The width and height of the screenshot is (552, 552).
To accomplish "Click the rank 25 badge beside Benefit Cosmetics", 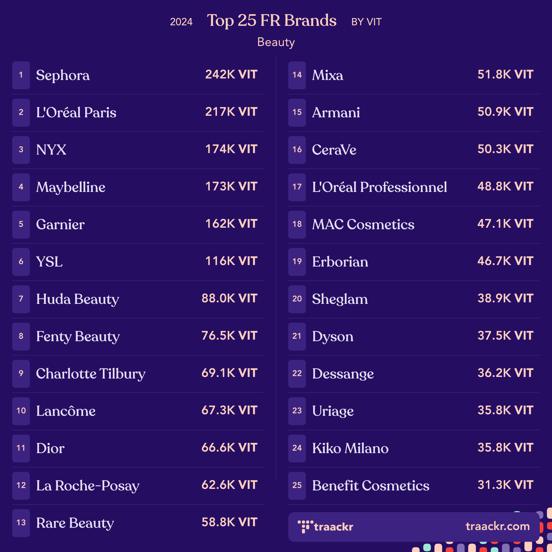I will click(x=297, y=486).
